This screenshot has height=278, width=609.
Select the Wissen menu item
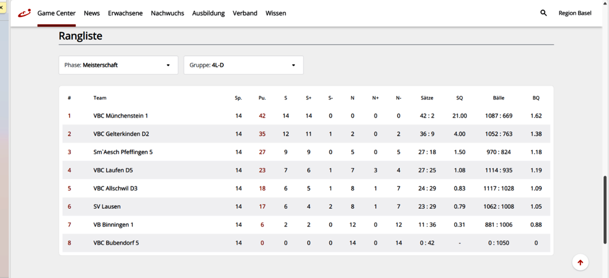point(275,13)
